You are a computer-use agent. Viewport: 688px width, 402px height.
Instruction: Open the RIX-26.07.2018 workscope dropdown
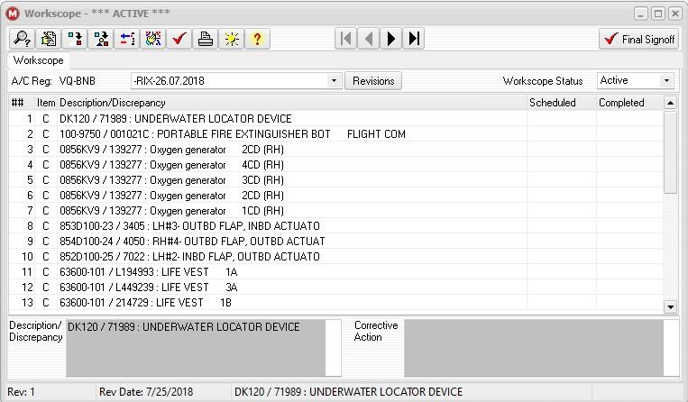[x=334, y=80]
